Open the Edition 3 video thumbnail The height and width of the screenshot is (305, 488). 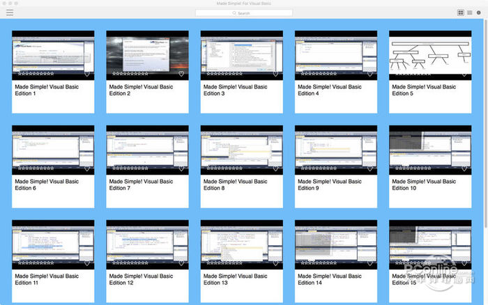coord(242,54)
